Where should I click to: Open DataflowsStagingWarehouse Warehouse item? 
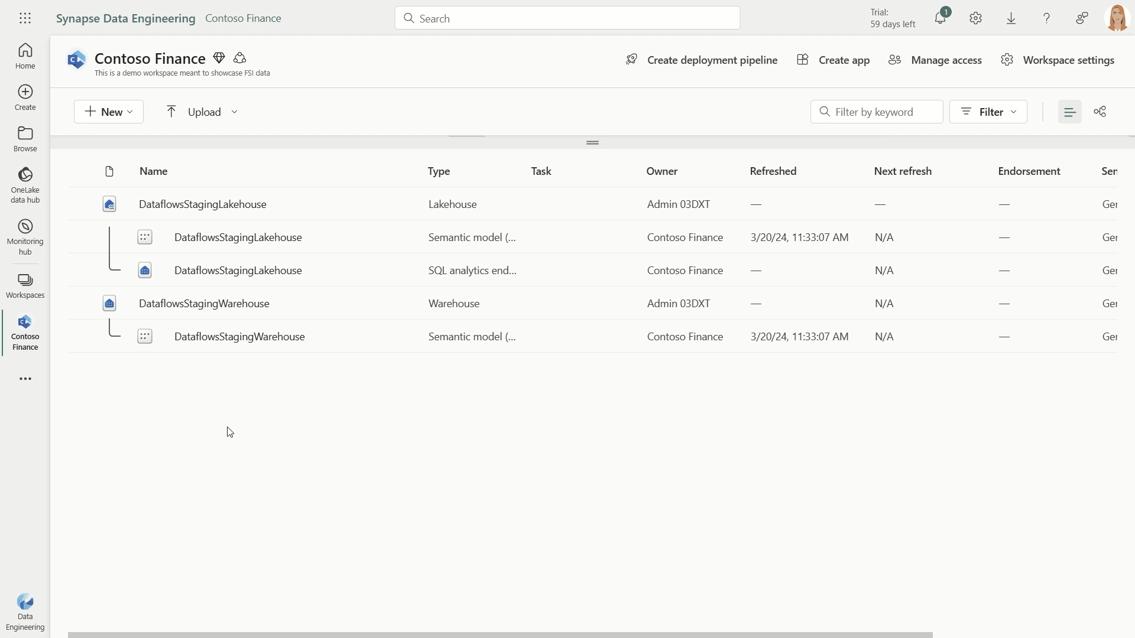(204, 304)
